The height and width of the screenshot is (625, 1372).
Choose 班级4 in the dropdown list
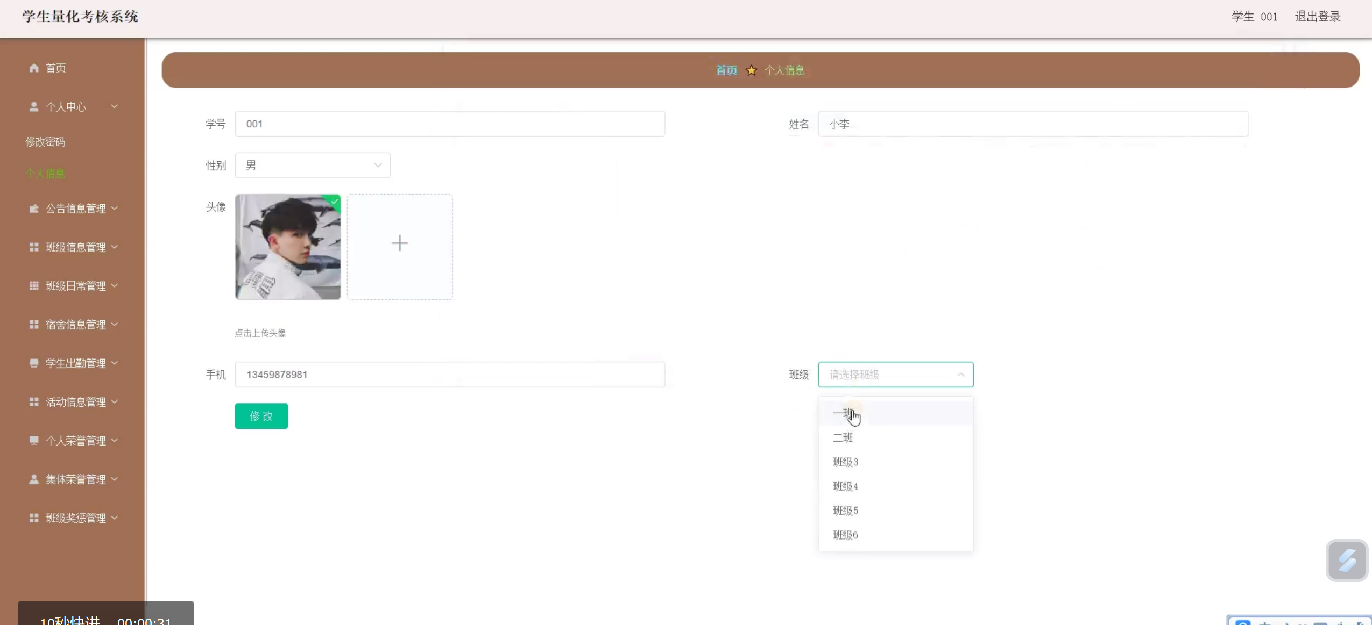coord(845,486)
